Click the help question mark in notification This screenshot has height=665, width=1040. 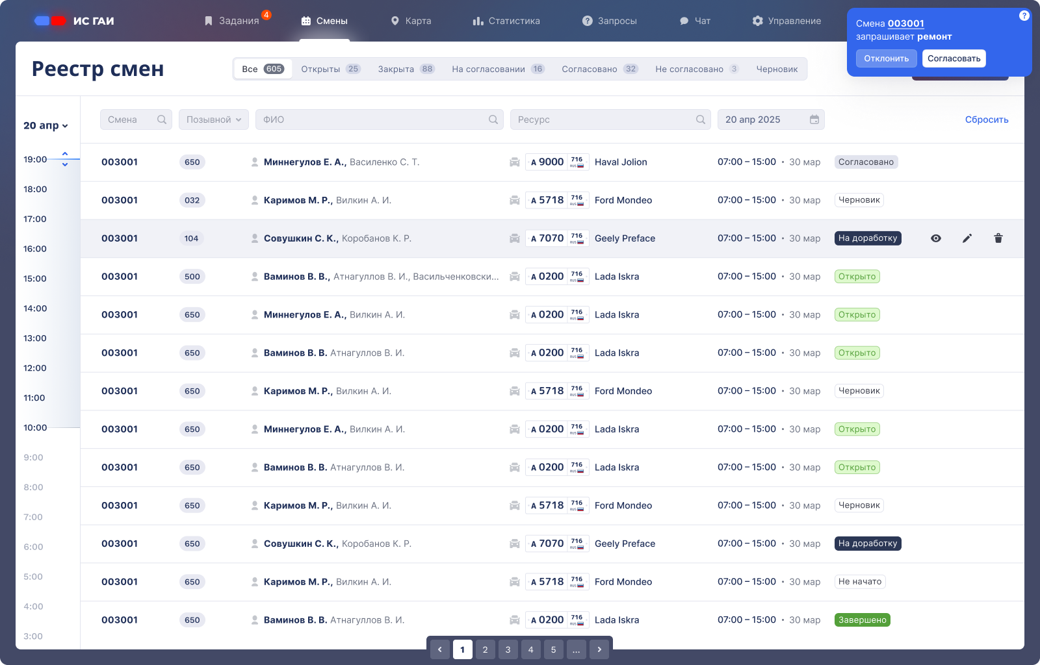tap(1024, 16)
